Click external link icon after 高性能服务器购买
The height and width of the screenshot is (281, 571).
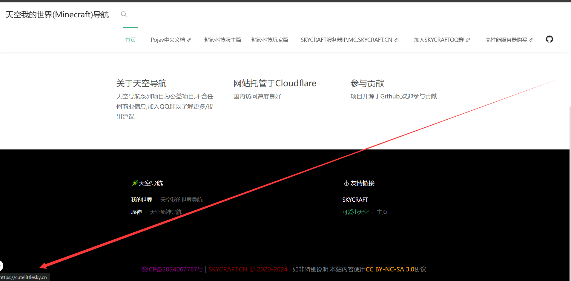tap(531, 40)
